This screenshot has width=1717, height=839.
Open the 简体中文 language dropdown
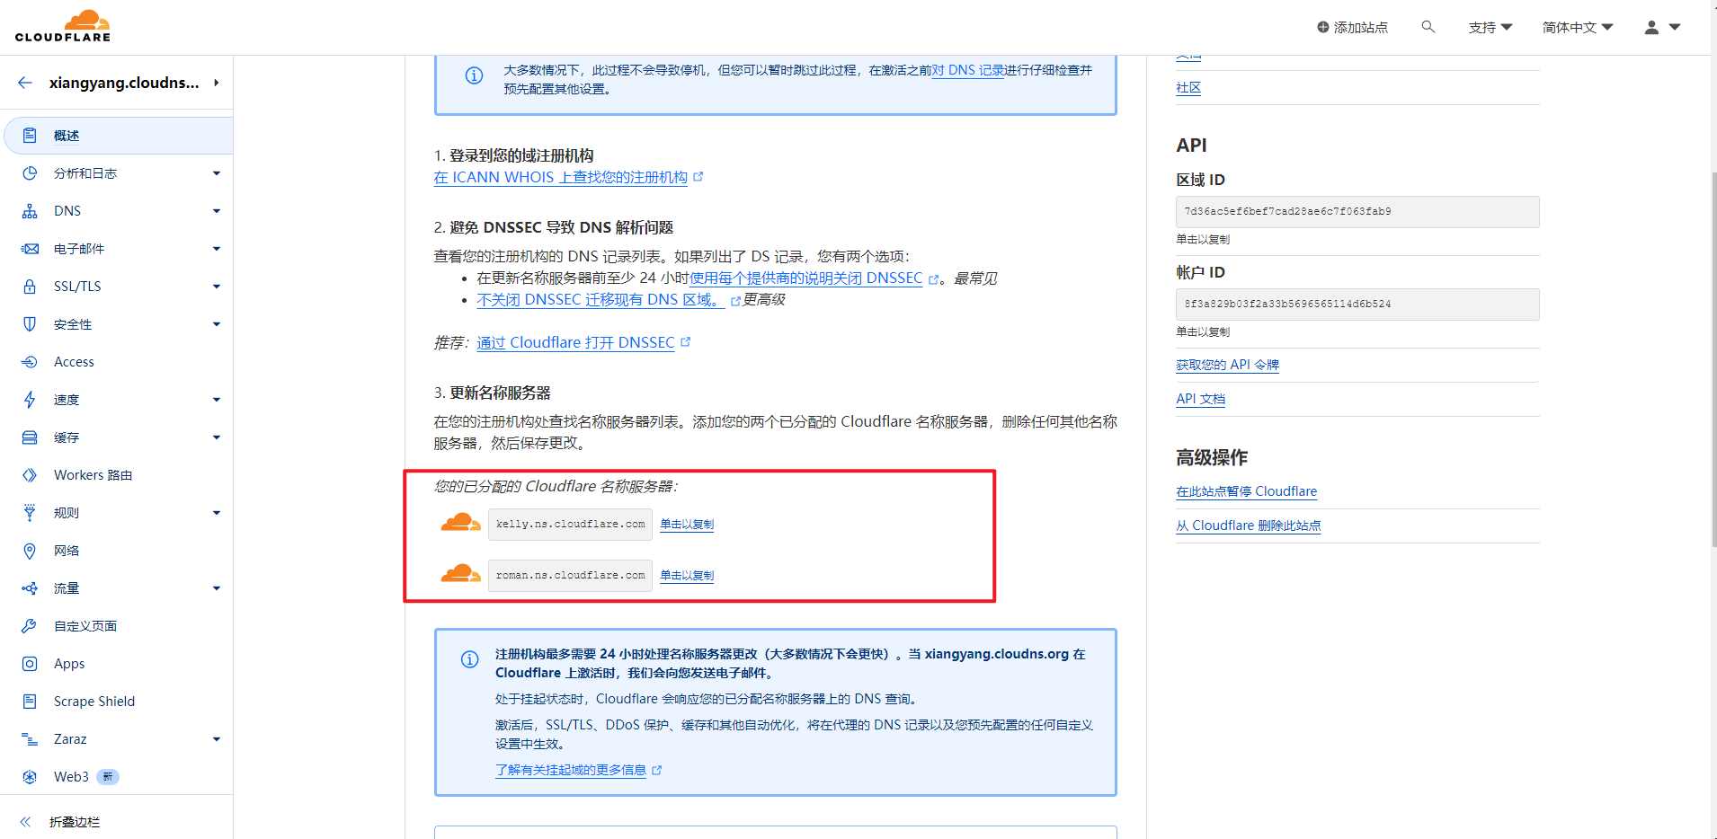point(1578,28)
